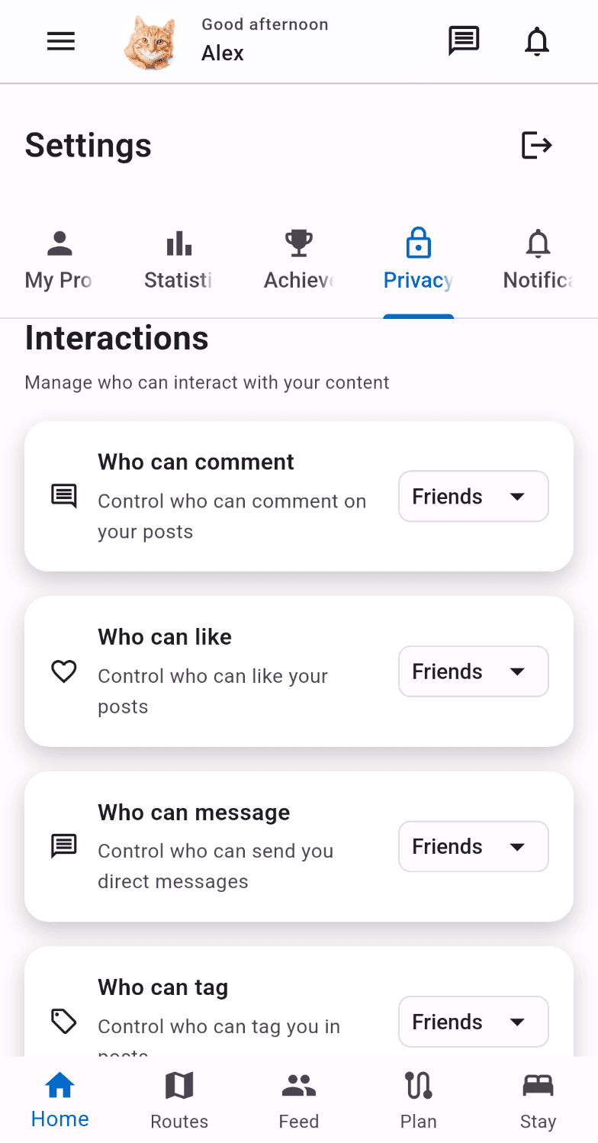Viewport: 598px width, 1143px height.
Task: Expand the Who can comment dropdown
Action: [473, 497]
